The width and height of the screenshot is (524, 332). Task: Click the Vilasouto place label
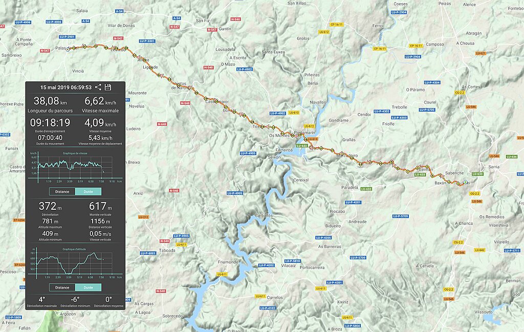tap(484, 312)
